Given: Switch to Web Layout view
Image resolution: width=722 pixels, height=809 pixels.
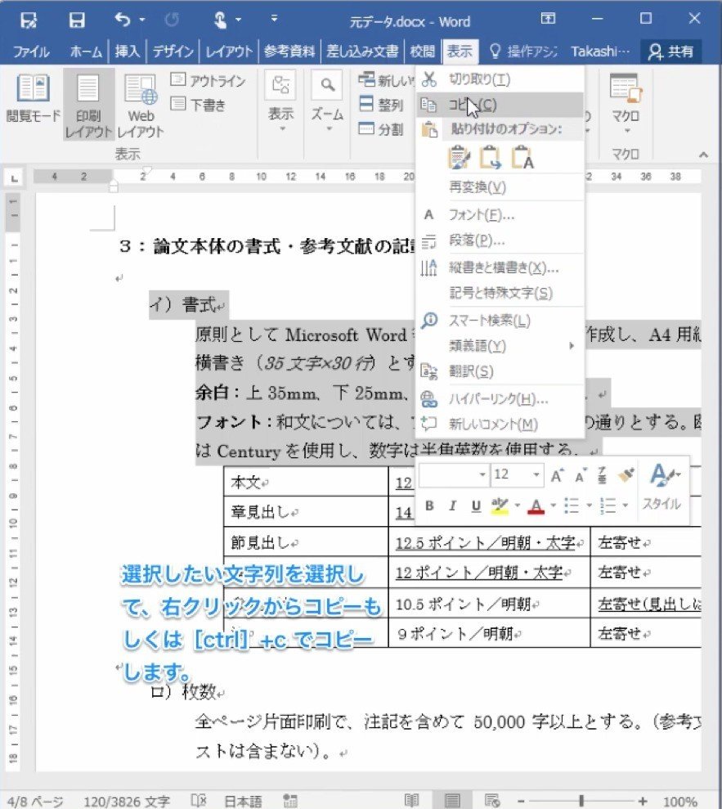Looking at the screenshot, I should 141,106.
